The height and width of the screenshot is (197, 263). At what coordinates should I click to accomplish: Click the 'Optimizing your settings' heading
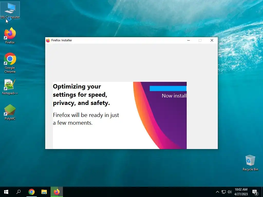click(x=81, y=95)
